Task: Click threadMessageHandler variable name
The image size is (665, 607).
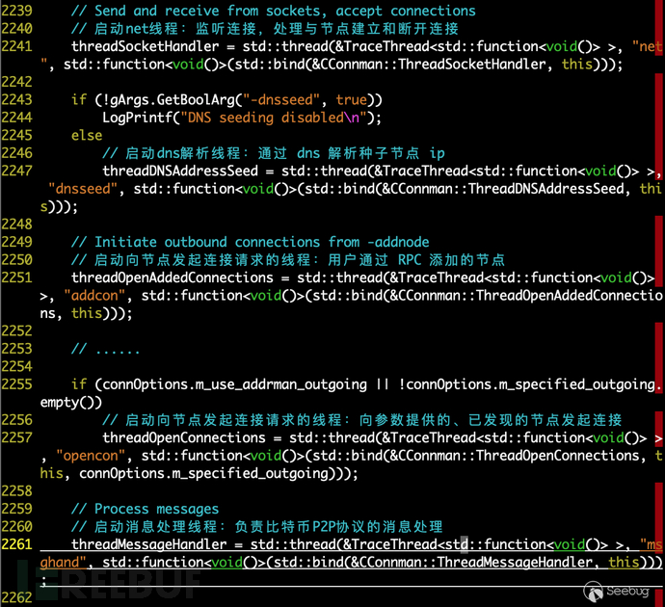Action: [x=148, y=544]
